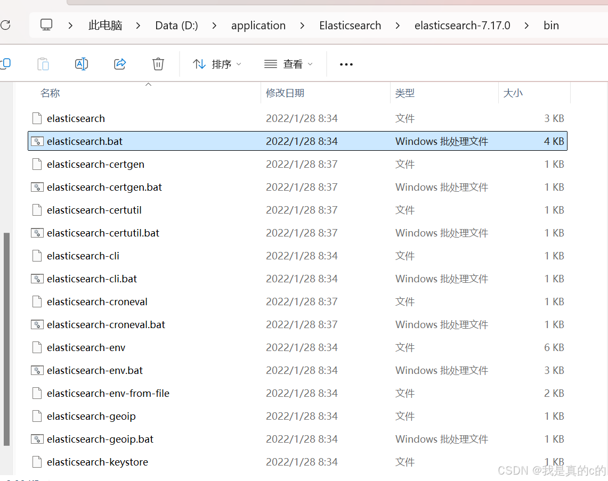Click the blank file icon of elasticsearch-keystore
608x481 pixels.
(37, 462)
